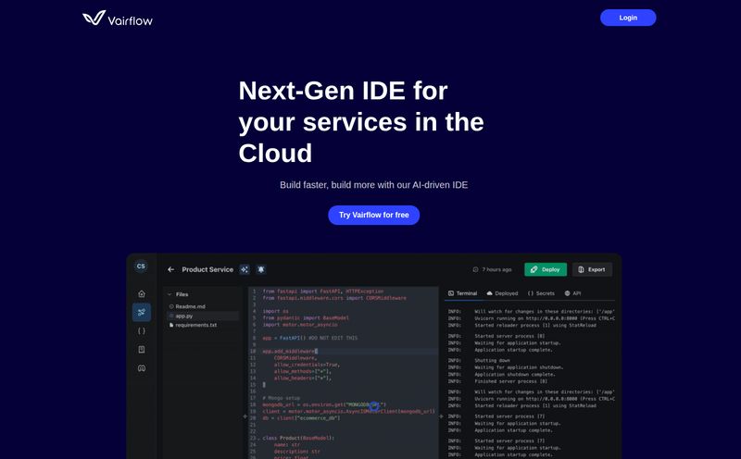Open the Home icon in sidebar
741x459 pixels.
(142, 293)
